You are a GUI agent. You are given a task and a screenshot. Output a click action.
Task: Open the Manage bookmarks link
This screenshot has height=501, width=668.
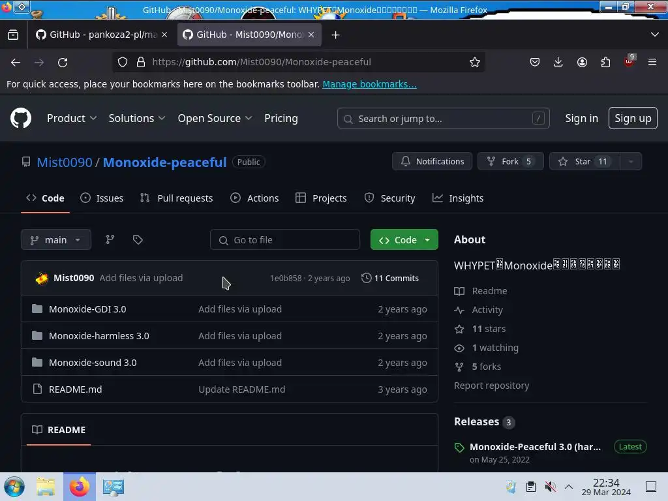[369, 84]
